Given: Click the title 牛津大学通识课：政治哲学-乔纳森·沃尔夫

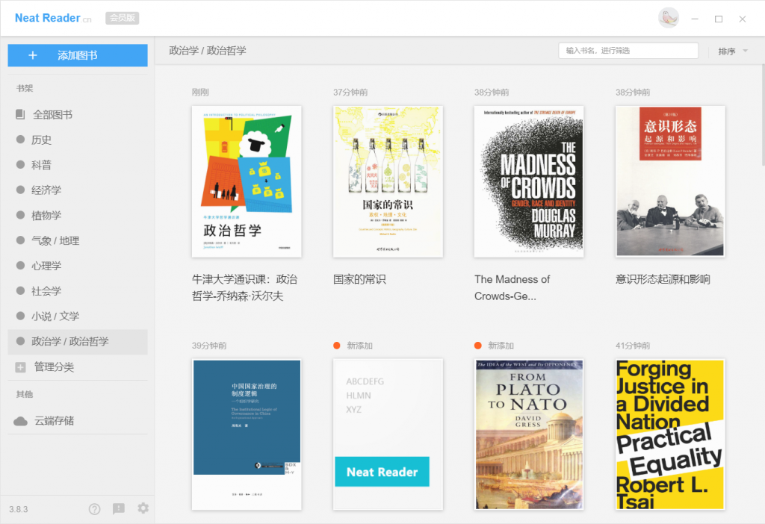Looking at the screenshot, I should tap(244, 287).
